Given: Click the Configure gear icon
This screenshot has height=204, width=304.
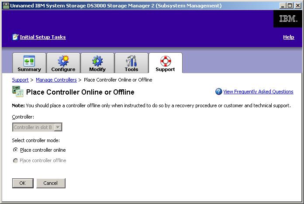Looking at the screenshot, I should tap(63, 61).
